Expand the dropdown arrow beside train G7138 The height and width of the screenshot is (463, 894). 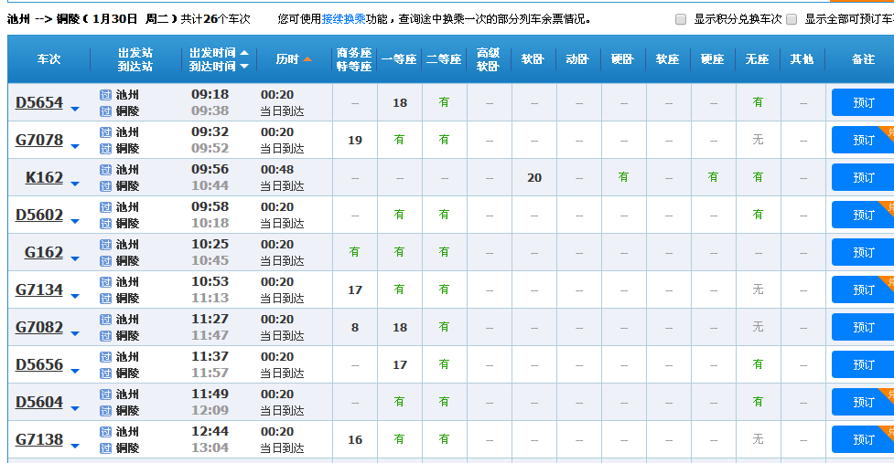click(75, 447)
